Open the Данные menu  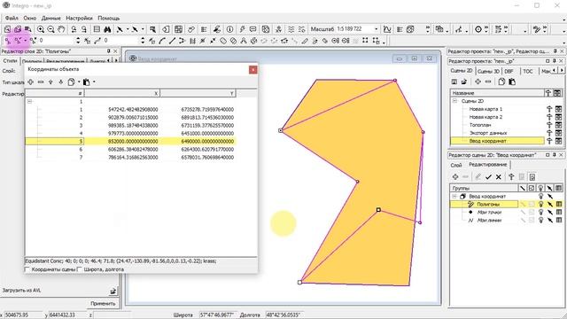[51, 18]
